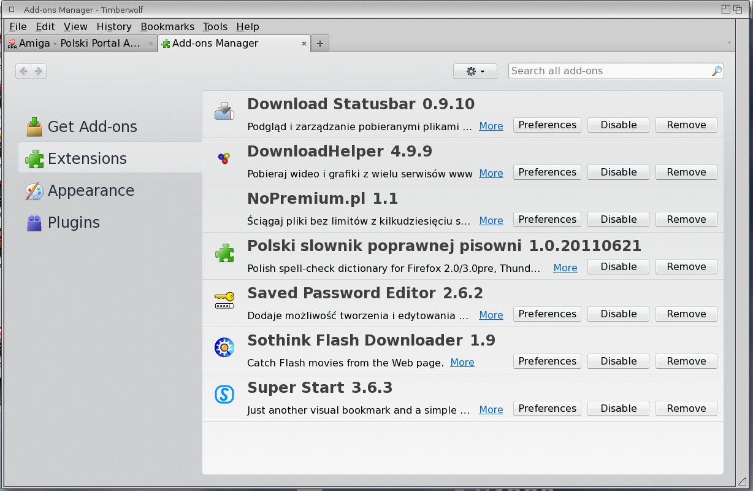
Task: Disable the Download Statusbar extension
Action: coord(619,125)
